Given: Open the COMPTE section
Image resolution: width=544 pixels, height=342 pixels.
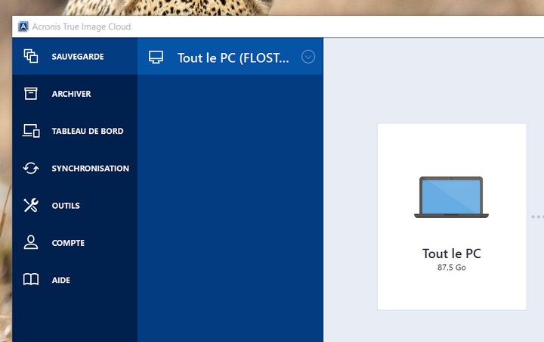Looking at the screenshot, I should tap(75, 243).
